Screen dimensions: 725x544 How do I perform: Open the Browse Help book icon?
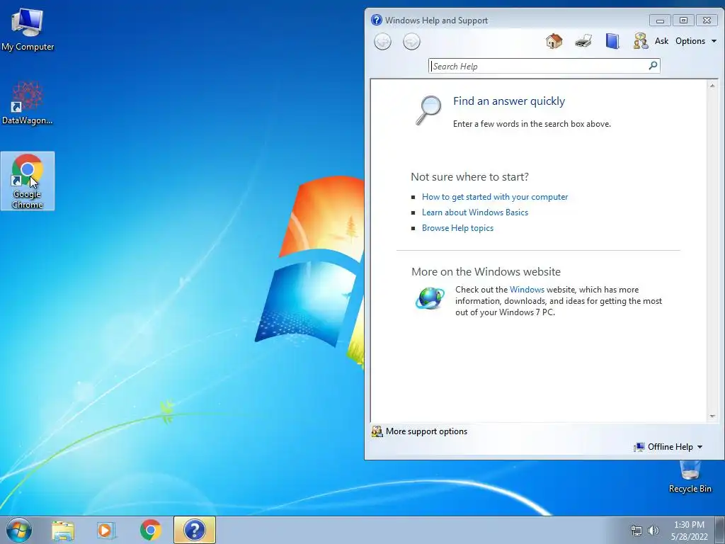pos(612,41)
